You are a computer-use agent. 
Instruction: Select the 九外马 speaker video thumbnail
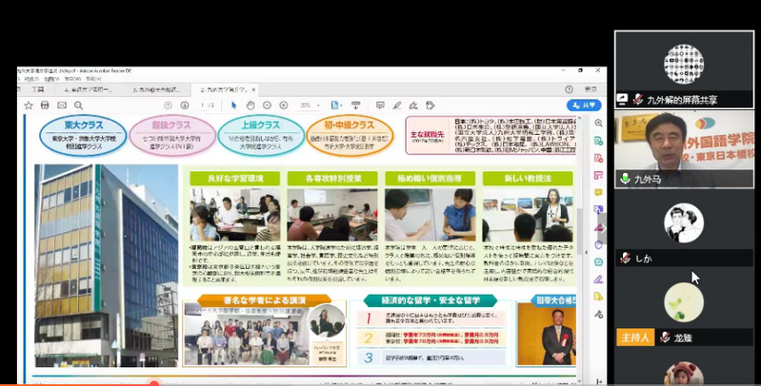(x=684, y=141)
